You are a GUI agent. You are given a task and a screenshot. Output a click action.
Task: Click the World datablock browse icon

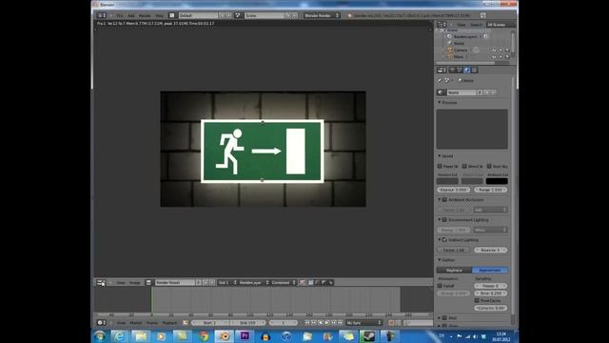[x=442, y=92]
